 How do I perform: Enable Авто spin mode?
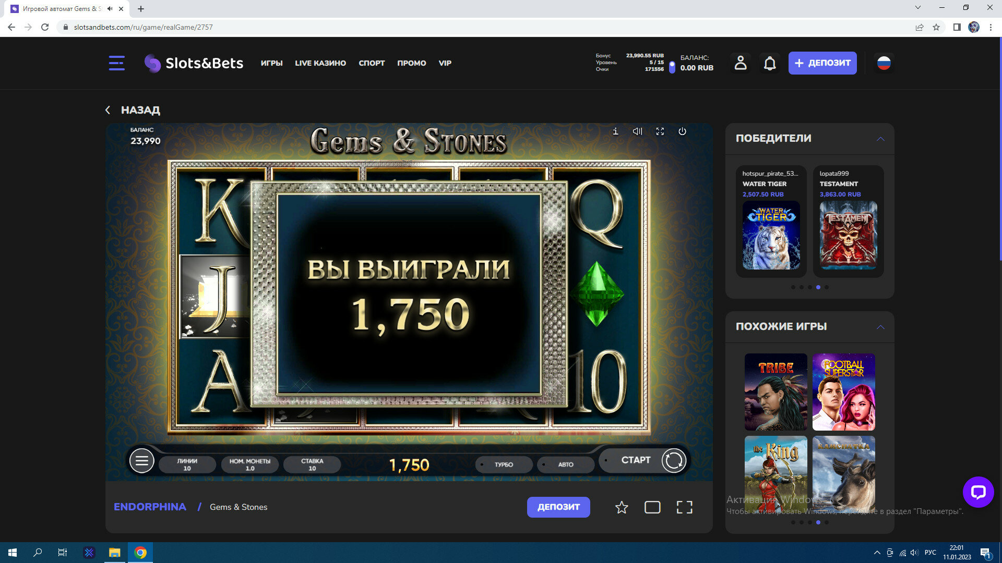[x=566, y=464]
